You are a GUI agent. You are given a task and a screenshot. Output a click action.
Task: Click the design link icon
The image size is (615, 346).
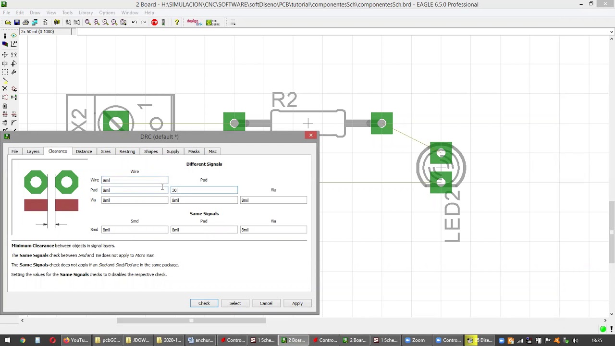coord(195,23)
